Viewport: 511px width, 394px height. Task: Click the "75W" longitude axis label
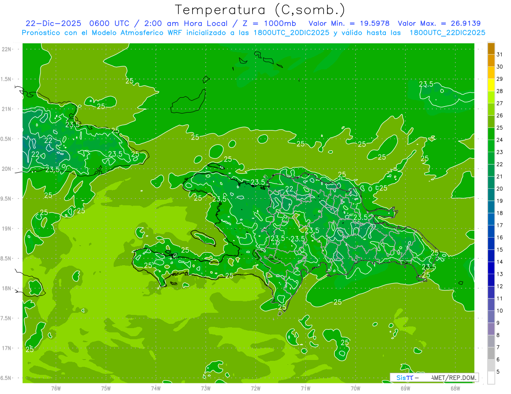point(106,388)
